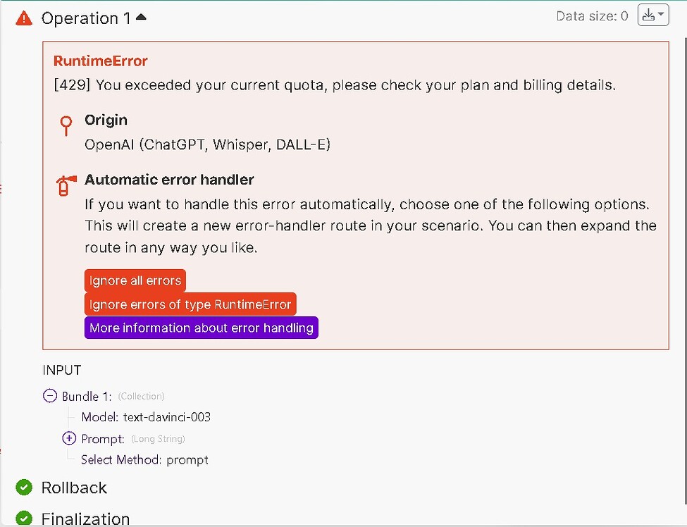
Task: Select the Rollback step label
Action: [x=74, y=488]
